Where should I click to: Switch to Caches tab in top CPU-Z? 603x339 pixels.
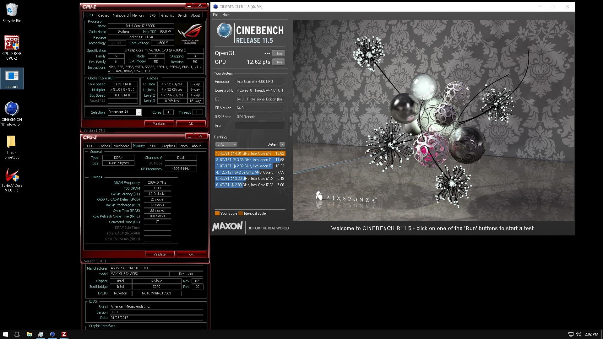pos(103,15)
